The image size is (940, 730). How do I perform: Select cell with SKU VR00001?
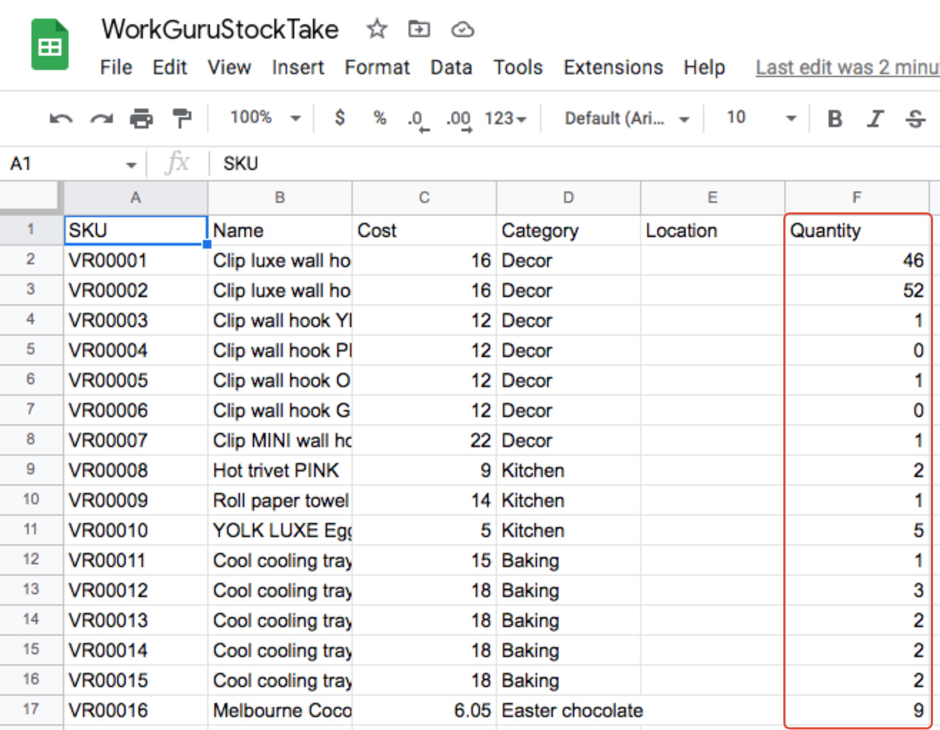click(x=136, y=260)
